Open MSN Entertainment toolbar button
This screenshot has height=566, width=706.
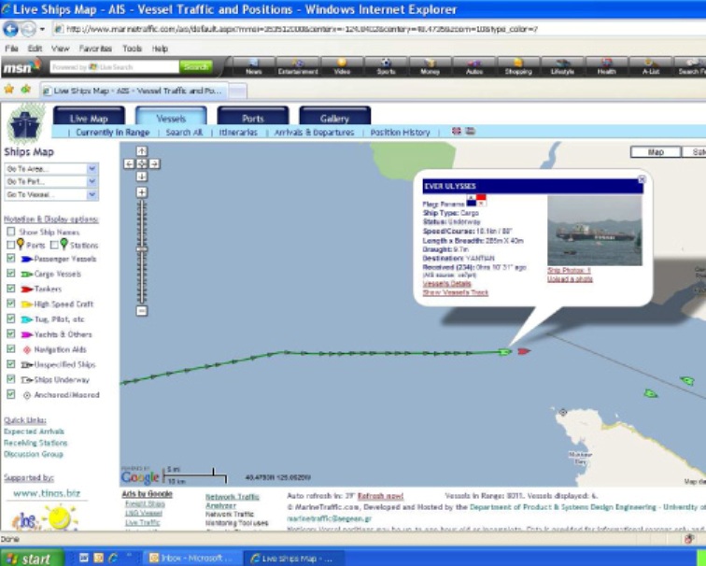[298, 66]
